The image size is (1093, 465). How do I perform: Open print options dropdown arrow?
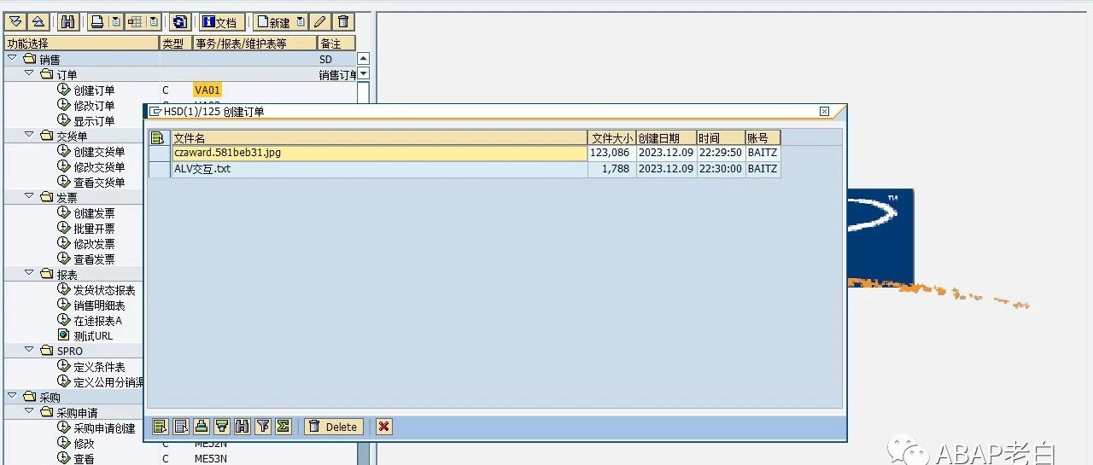115,22
